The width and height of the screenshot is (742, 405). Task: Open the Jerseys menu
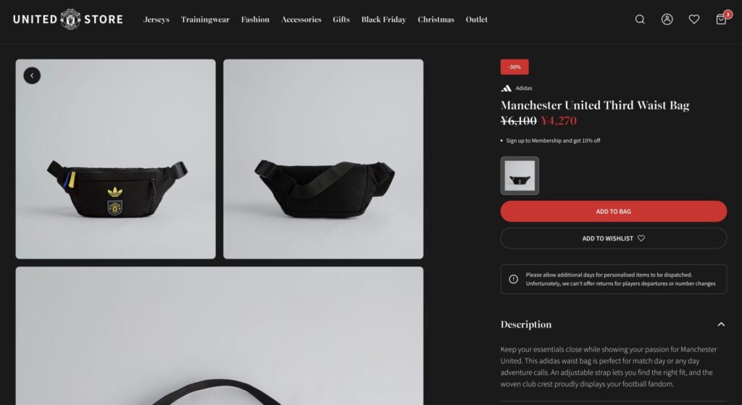pos(157,20)
